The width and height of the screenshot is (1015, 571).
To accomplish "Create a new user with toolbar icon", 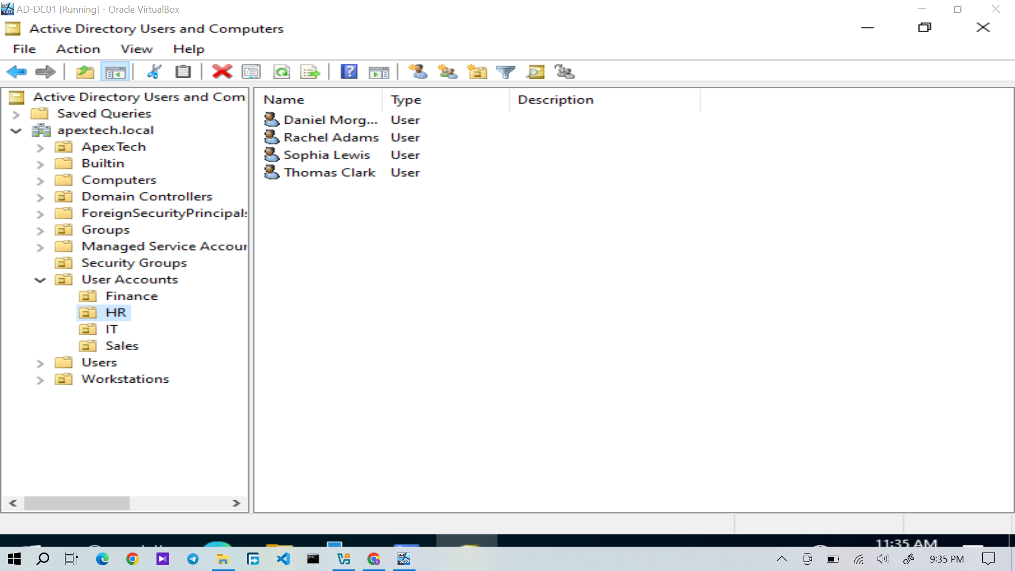I will [x=418, y=71].
